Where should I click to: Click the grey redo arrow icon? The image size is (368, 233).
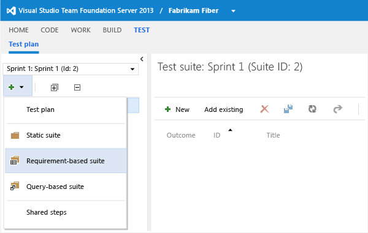pos(338,109)
